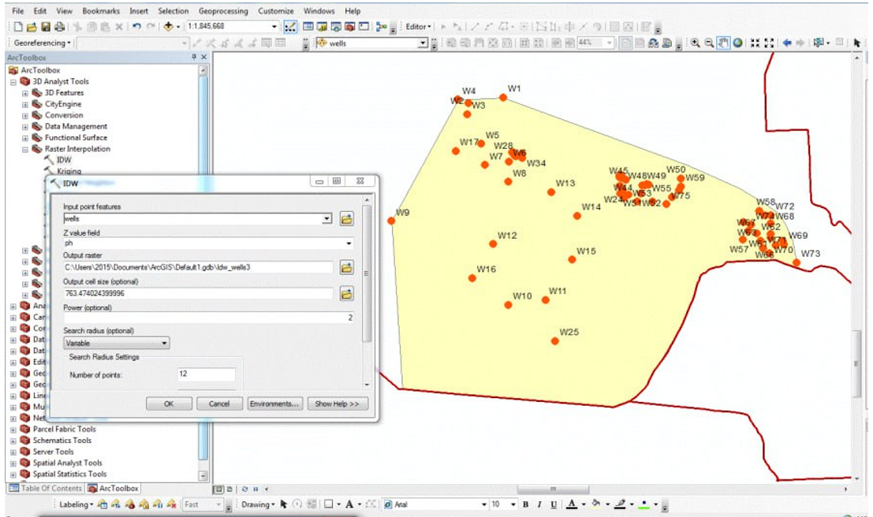
Task: Browse for output cell size folder icon
Action: (346, 294)
